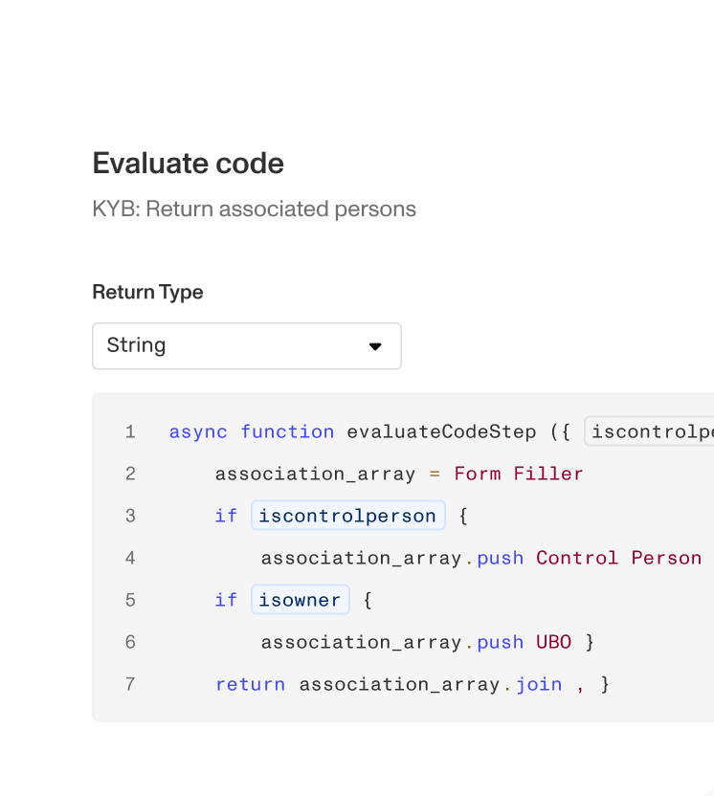This screenshot has width=714, height=796.
Task: Click the association_array variable on line 2
Action: coord(315,474)
